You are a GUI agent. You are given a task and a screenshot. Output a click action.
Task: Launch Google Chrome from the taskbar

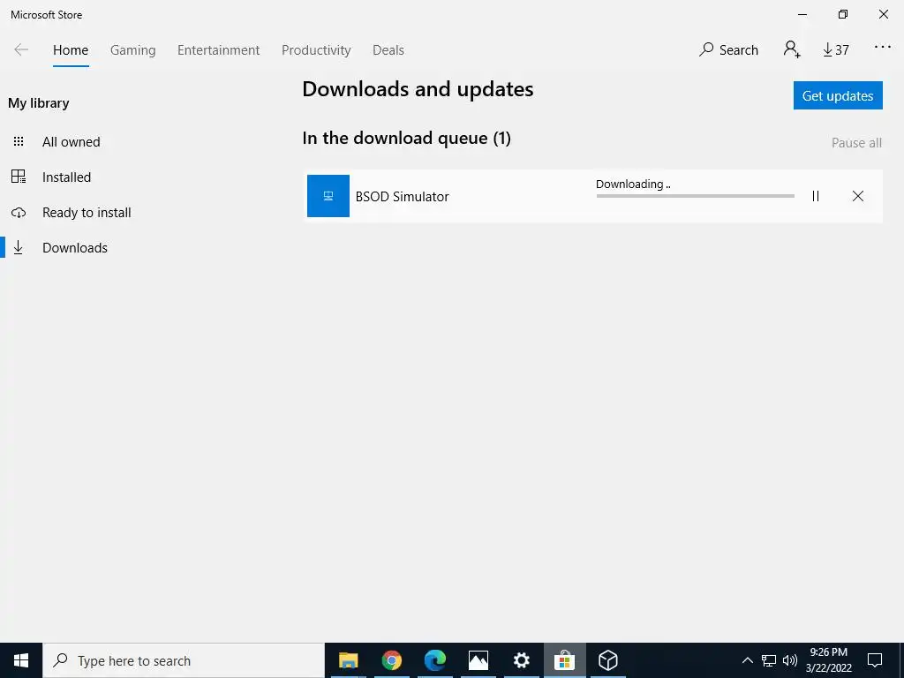pos(391,660)
